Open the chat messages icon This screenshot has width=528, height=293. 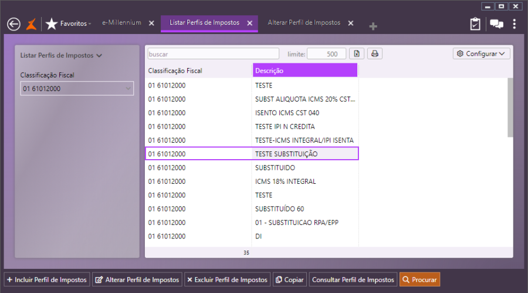click(496, 24)
